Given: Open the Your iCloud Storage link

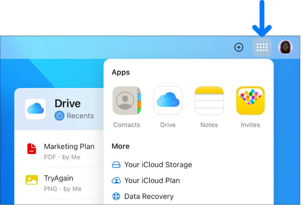Looking at the screenshot, I should click(x=158, y=164).
